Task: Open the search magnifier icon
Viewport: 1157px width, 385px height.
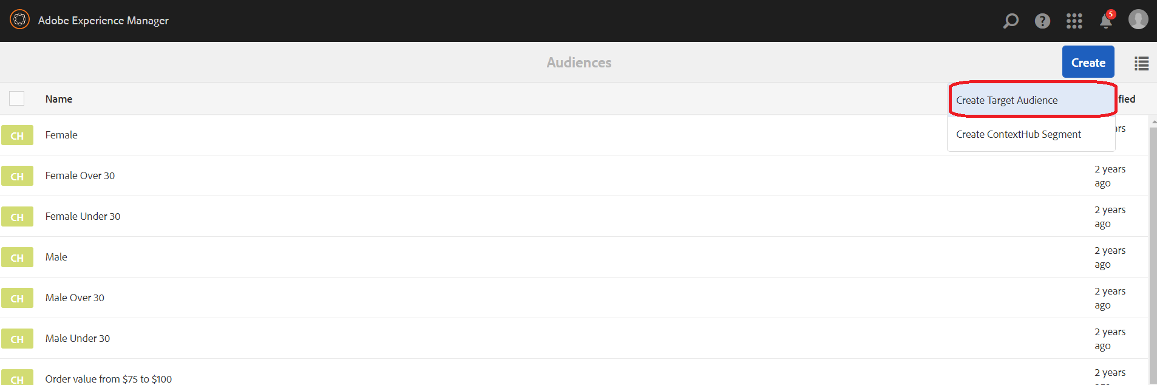Action: tap(1011, 21)
